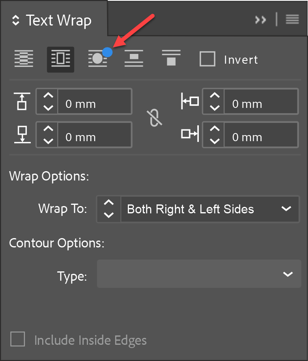
Task: Click the Text Wrap panel tab
Action: (53, 20)
